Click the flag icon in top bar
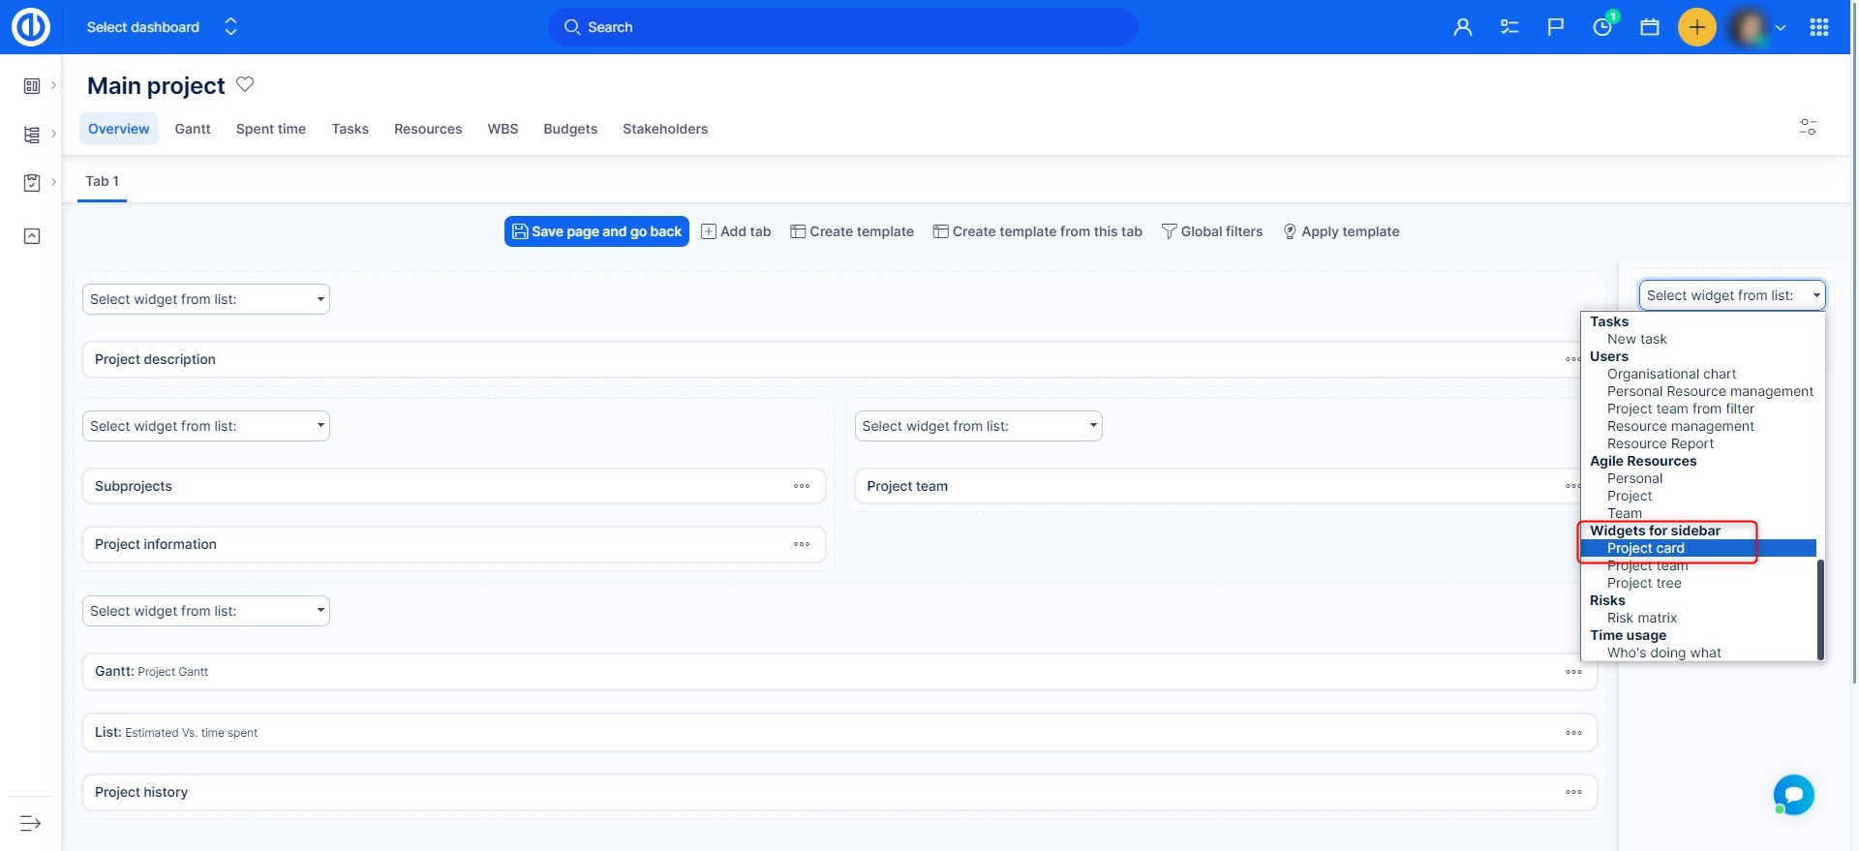The height and width of the screenshot is (851, 1859). click(1555, 27)
